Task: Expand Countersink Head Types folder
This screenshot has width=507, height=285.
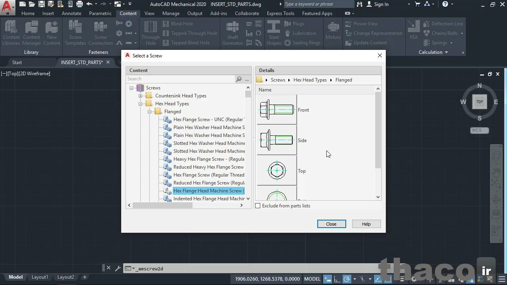Action: [140, 96]
